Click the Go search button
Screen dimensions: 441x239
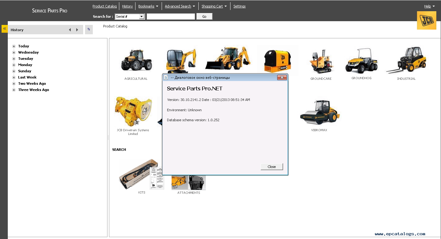[x=204, y=17]
